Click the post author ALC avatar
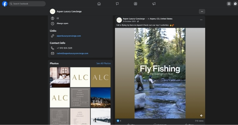The image size is (238, 125). pyautogui.click(x=119, y=20)
